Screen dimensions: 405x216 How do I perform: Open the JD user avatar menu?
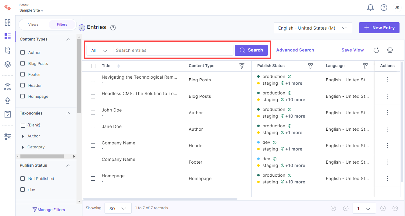click(397, 8)
